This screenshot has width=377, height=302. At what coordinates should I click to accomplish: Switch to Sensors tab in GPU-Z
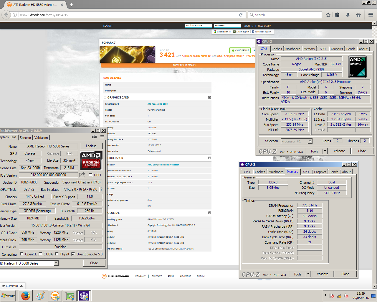(25, 138)
